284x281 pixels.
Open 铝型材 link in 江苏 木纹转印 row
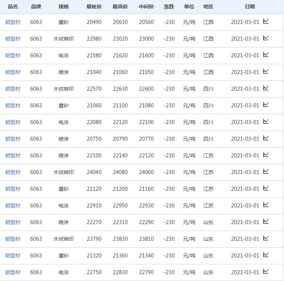pos(13,172)
